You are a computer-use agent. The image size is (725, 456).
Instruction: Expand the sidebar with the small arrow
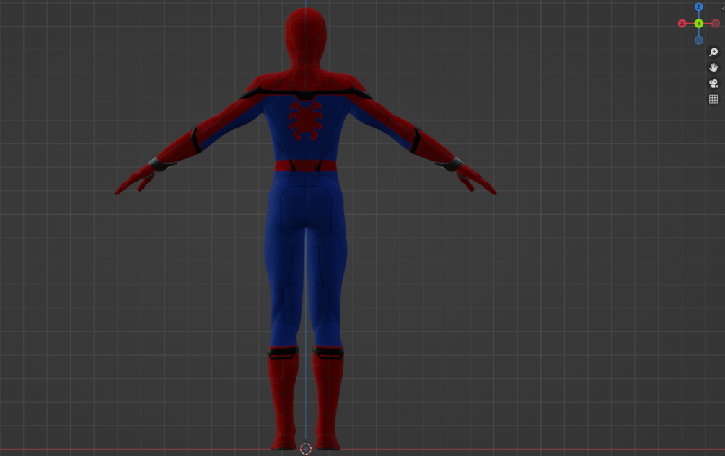pos(723,9)
